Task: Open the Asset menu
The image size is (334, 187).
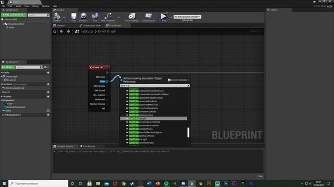Action: (x=18, y=6)
